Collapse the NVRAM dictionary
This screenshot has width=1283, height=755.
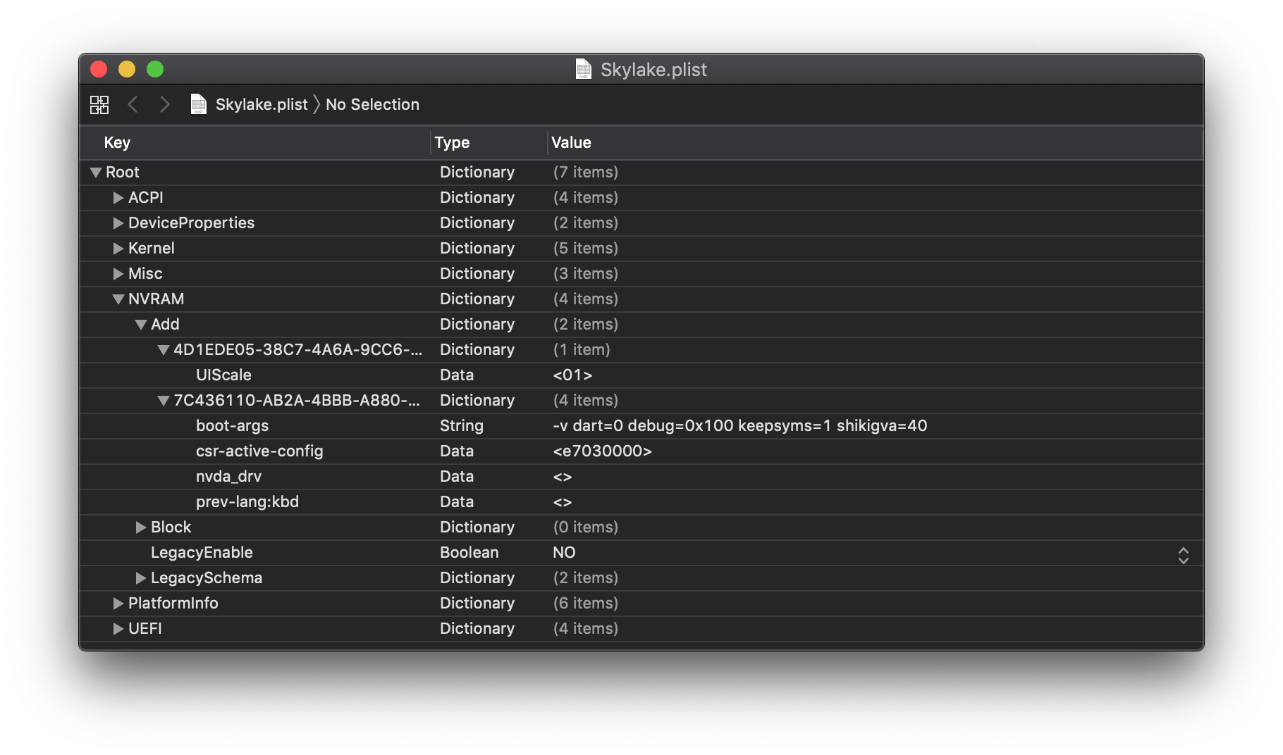click(118, 299)
